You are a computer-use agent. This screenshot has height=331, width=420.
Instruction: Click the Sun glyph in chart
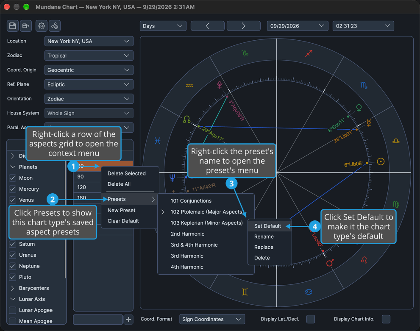[x=381, y=161]
